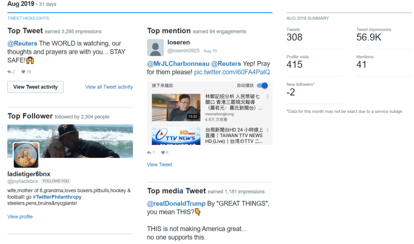The height and width of the screenshot is (244, 414).
Task: Click ladietiger6bnx's round profile picture
Action: [x=26, y=155]
